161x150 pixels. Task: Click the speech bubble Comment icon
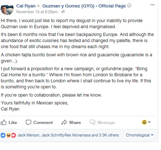(x=29, y=122)
